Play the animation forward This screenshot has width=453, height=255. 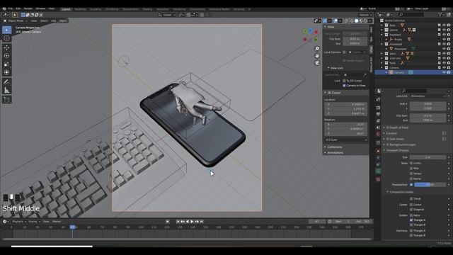(x=192, y=222)
